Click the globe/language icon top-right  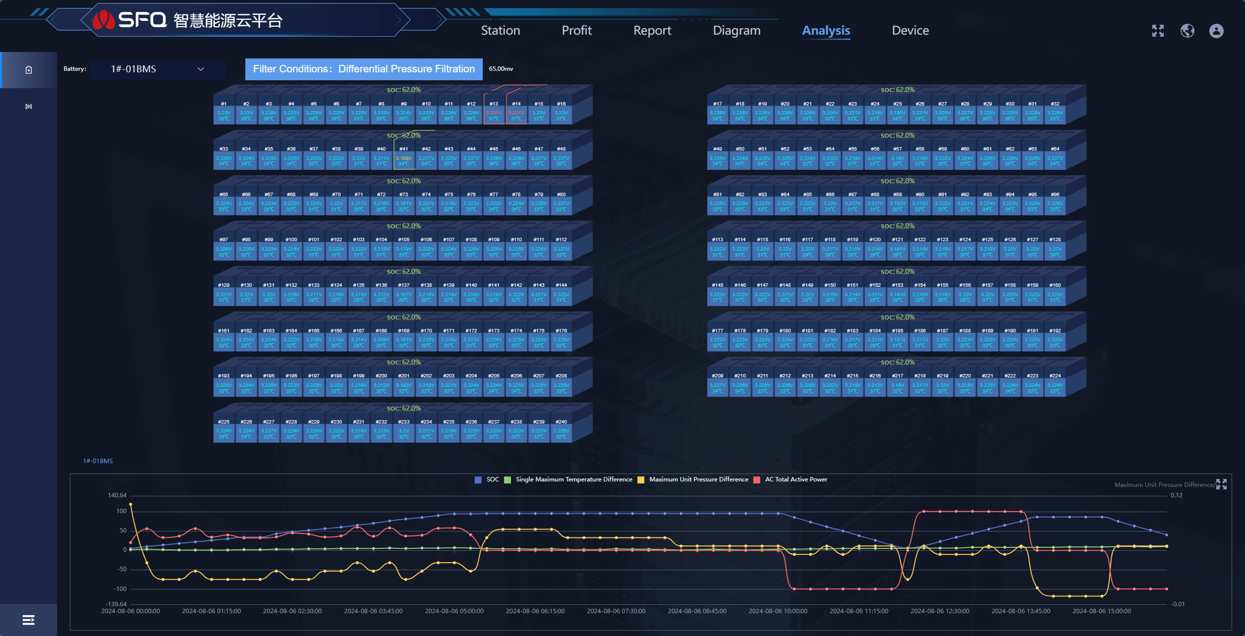pos(1188,29)
